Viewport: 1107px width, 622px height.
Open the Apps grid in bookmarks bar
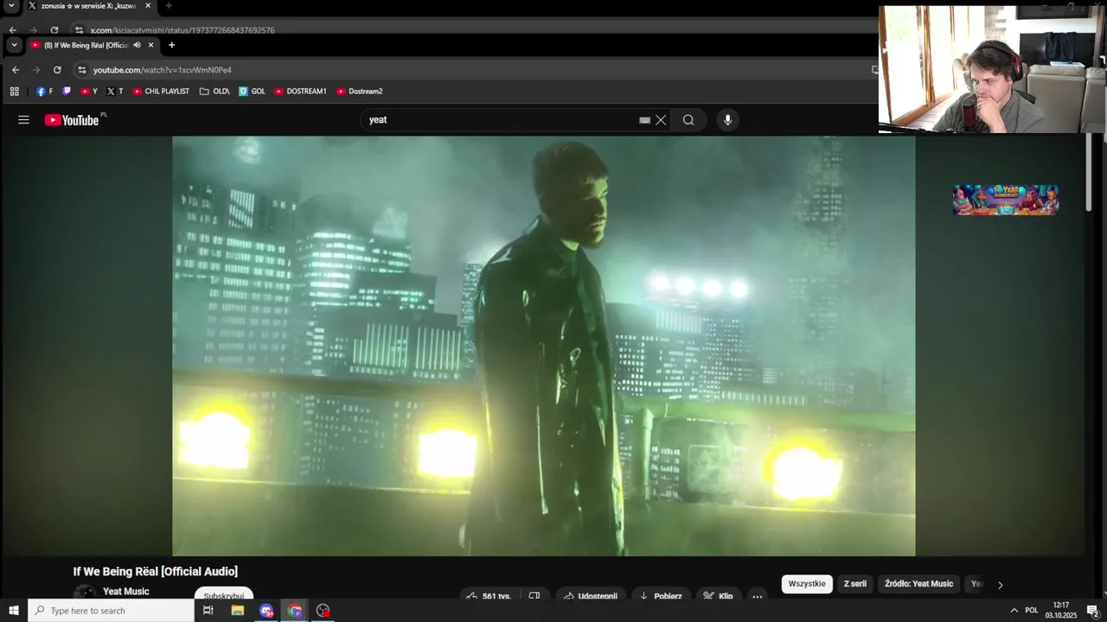tap(15, 91)
